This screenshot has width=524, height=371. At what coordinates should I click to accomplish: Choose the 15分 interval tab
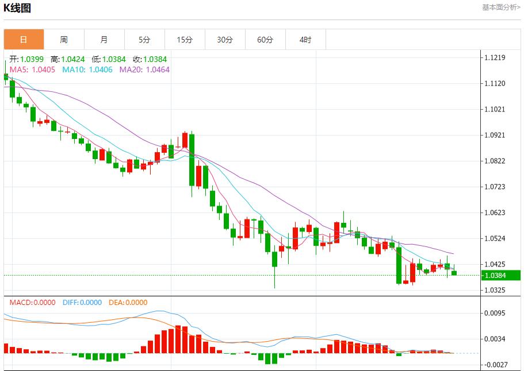pos(185,40)
